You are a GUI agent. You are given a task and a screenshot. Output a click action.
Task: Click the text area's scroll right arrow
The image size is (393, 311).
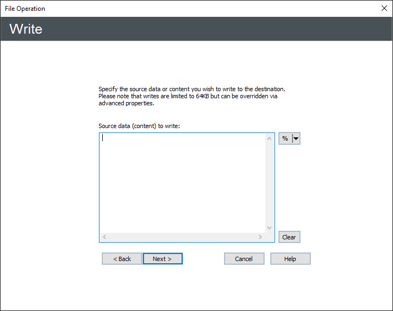(x=260, y=237)
